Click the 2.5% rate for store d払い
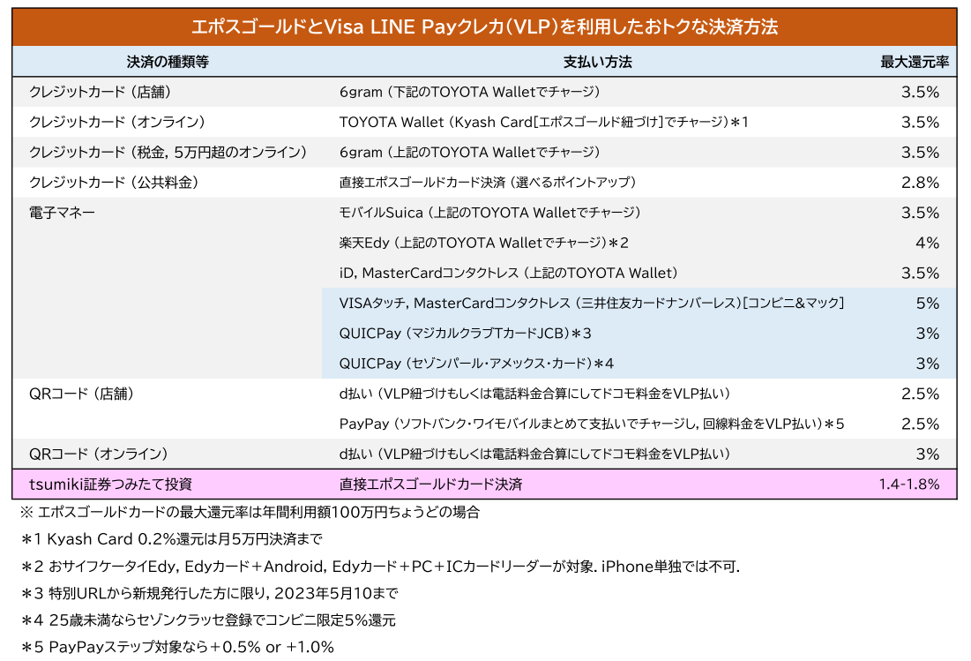This screenshot has height=661, width=971. 920,394
